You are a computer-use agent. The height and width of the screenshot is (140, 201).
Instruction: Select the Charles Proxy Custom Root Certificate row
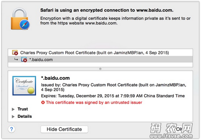pyautogui.click(x=100, y=53)
